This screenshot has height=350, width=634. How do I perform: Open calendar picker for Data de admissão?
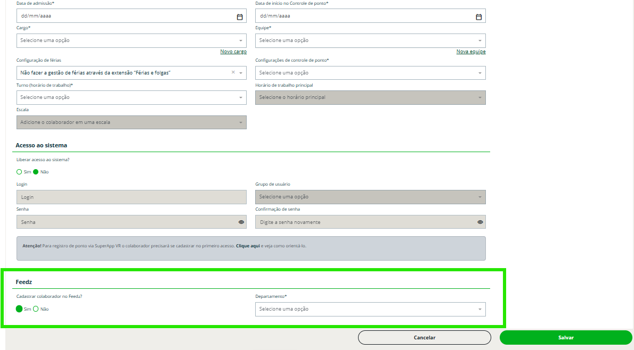click(240, 16)
